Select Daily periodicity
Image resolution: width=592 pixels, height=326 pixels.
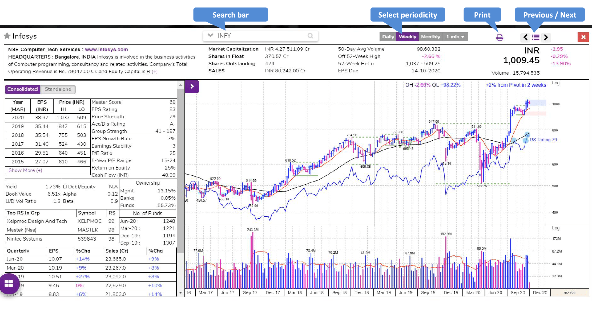[388, 37]
